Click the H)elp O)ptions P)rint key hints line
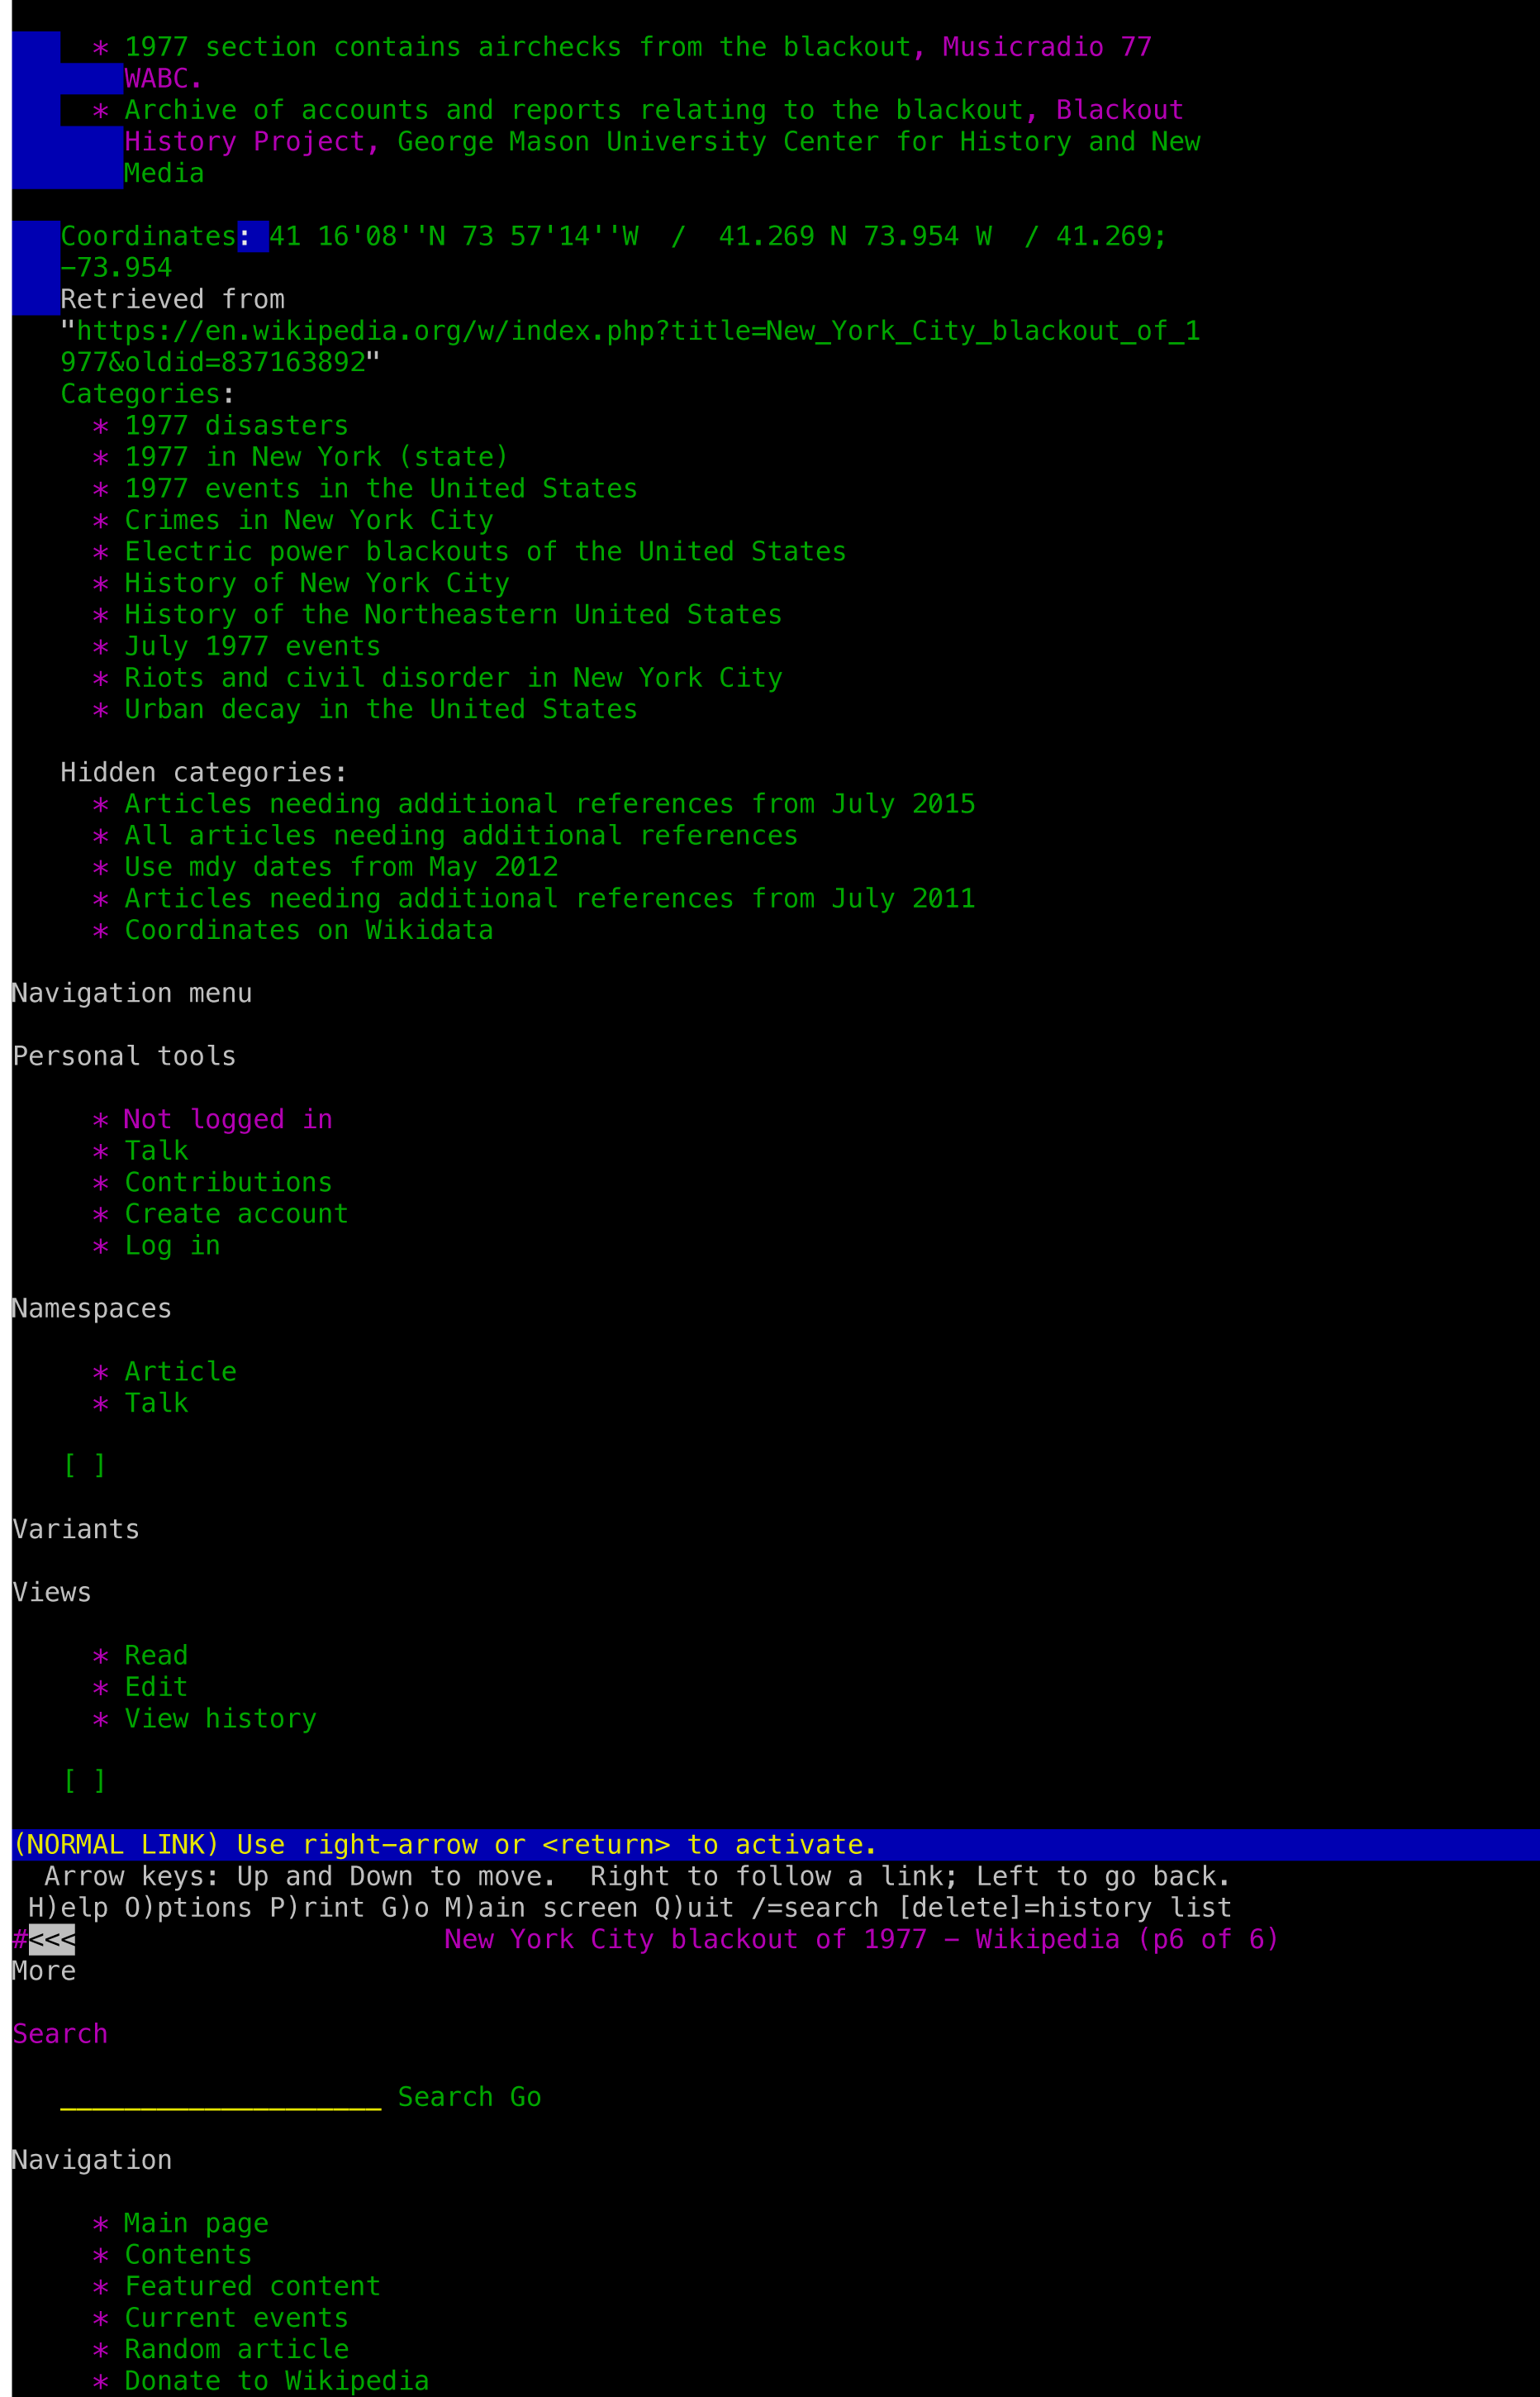1540x2397 pixels. pos(630,1908)
